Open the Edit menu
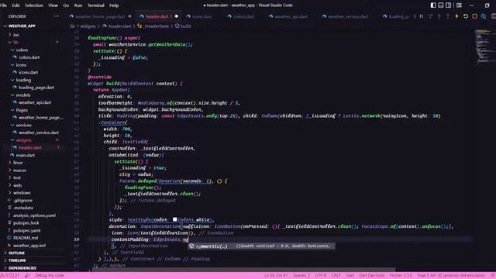Viewport: 496px width, 279px height. 15,5
